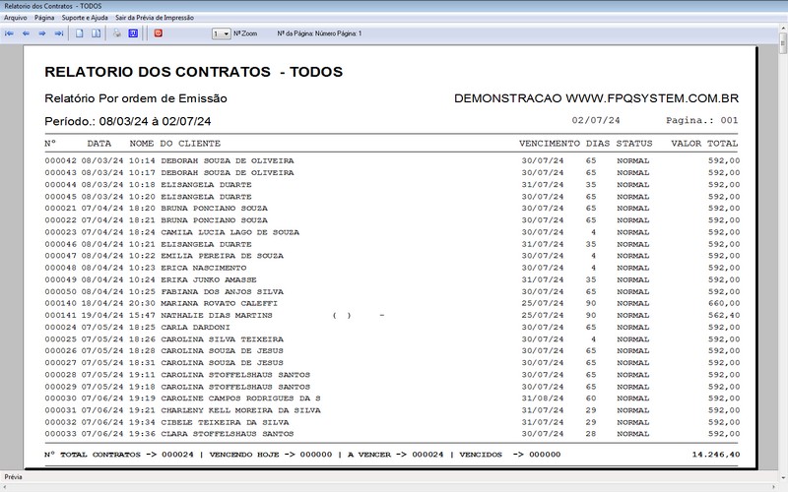The width and height of the screenshot is (788, 492).
Task: Click the 'VENCIMENTO' column header
Action: [550, 144]
